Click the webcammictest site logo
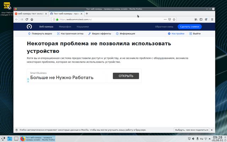Image resolution: width=227 pixels, height=142 pixels. (29, 27)
